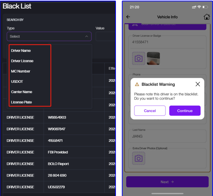Select USDOT option in the dropdown

(x=17, y=82)
